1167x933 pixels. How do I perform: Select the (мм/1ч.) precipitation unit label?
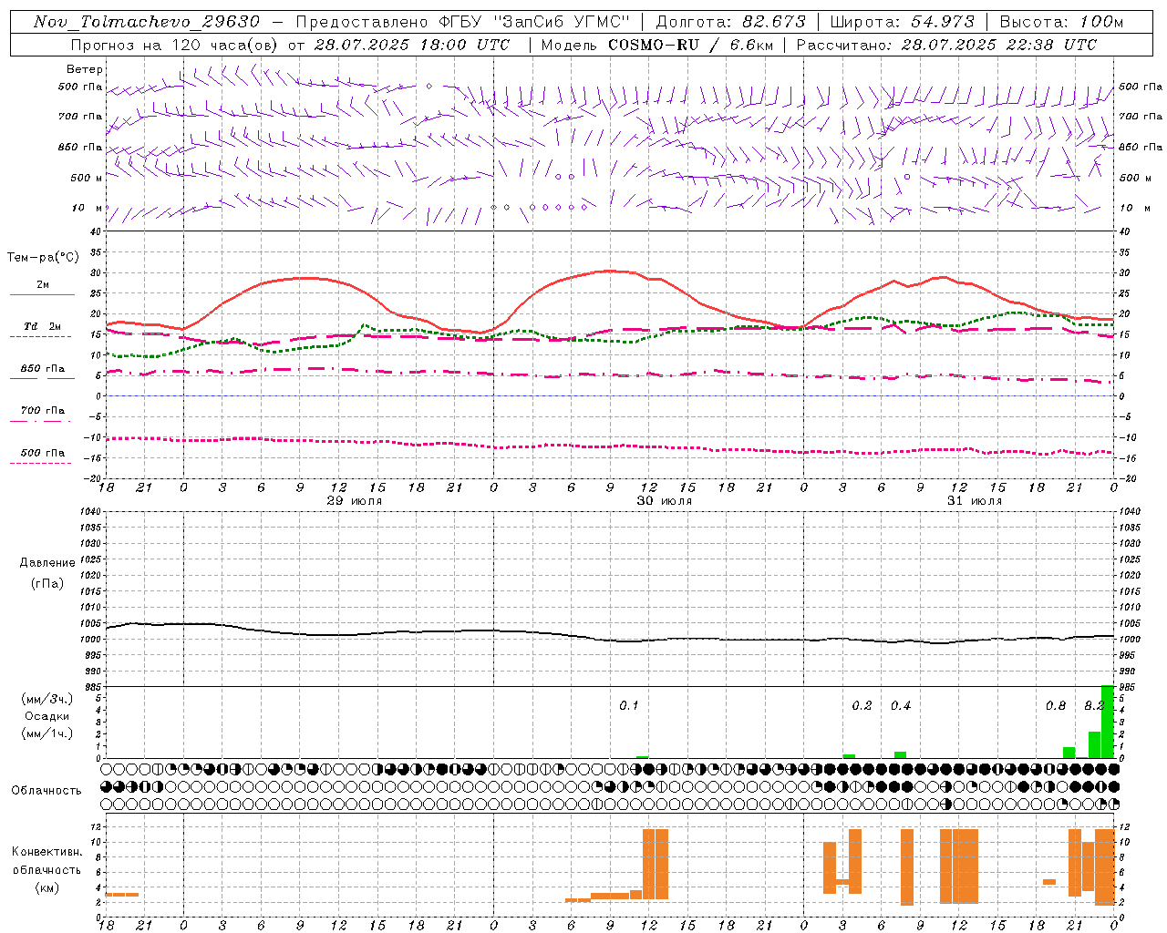click(x=47, y=733)
